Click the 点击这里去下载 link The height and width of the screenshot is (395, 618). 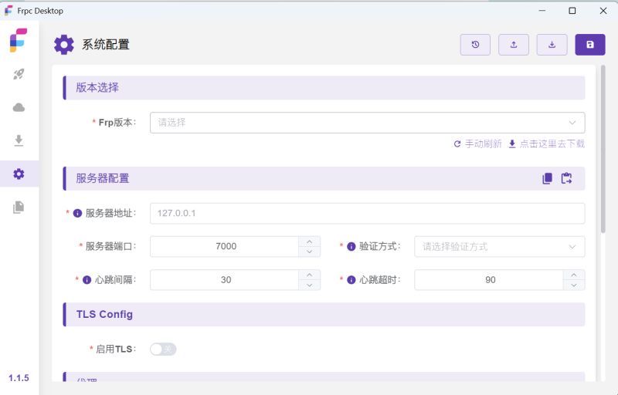pos(546,144)
